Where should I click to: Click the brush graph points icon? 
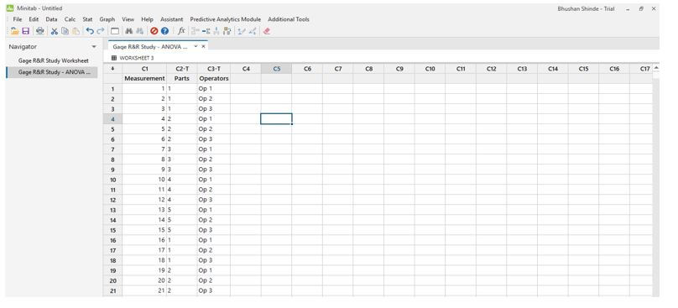click(242, 31)
